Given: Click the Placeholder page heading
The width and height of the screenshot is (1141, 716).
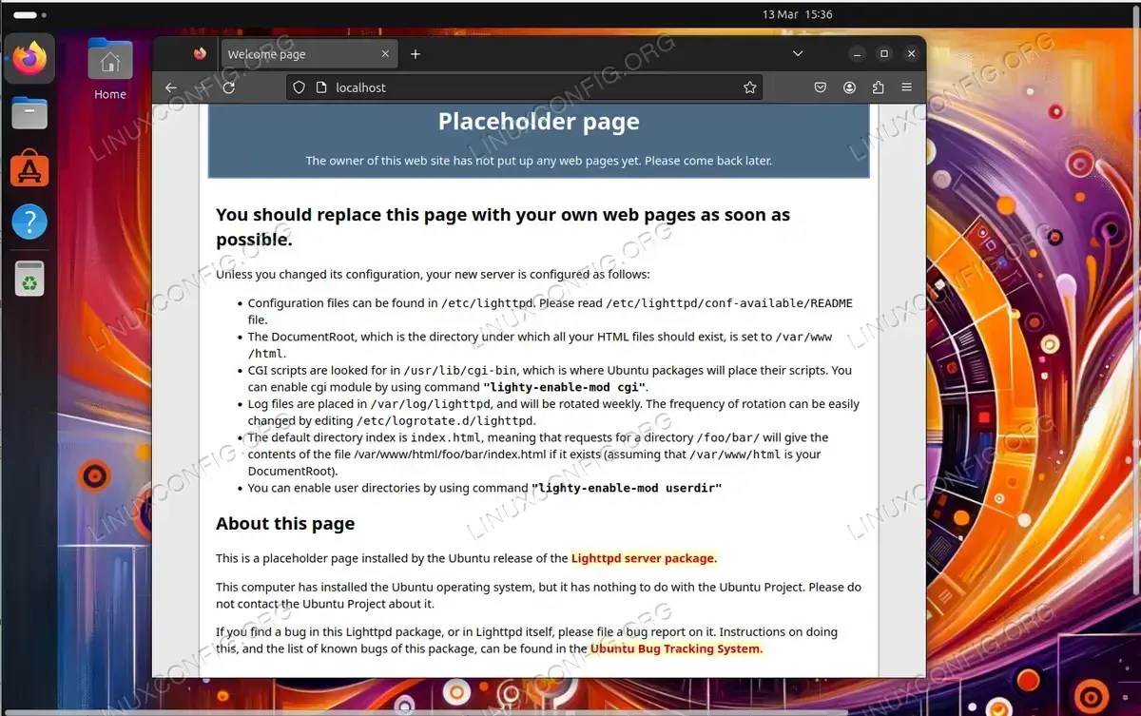Looking at the screenshot, I should click(538, 122).
